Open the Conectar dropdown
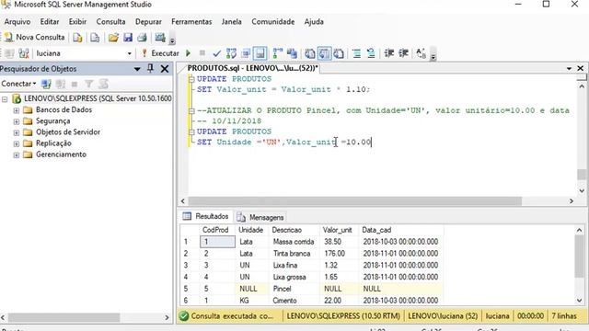The image size is (589, 331). (18, 84)
